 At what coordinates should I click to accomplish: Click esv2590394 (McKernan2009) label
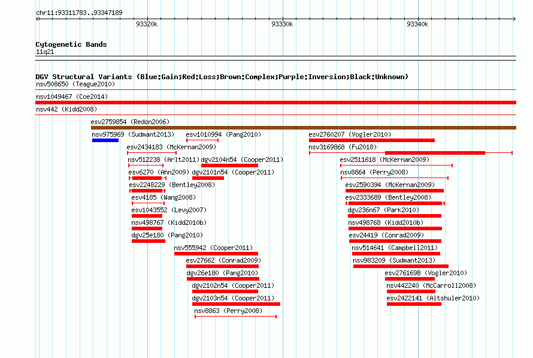390,185
